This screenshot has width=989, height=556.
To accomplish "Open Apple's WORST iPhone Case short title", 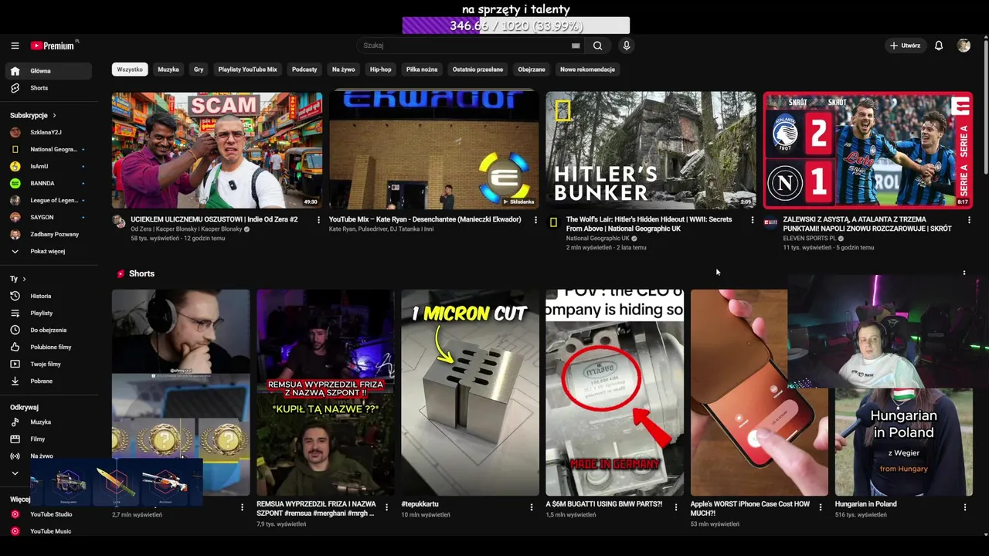I will coord(750,508).
